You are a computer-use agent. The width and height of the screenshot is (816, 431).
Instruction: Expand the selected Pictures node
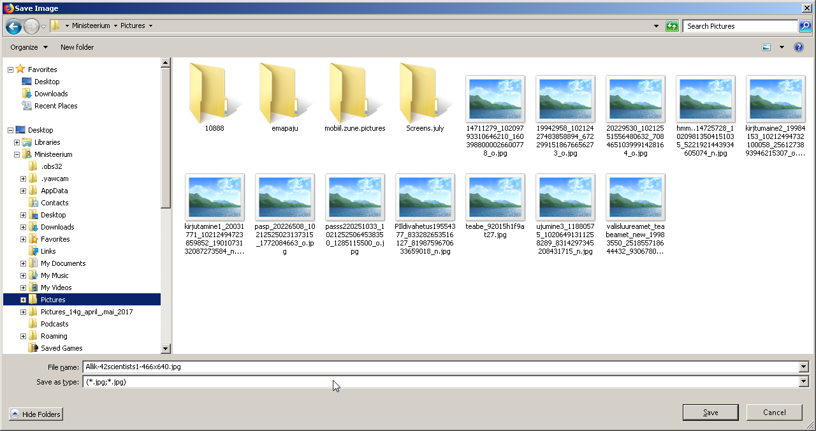pos(24,300)
